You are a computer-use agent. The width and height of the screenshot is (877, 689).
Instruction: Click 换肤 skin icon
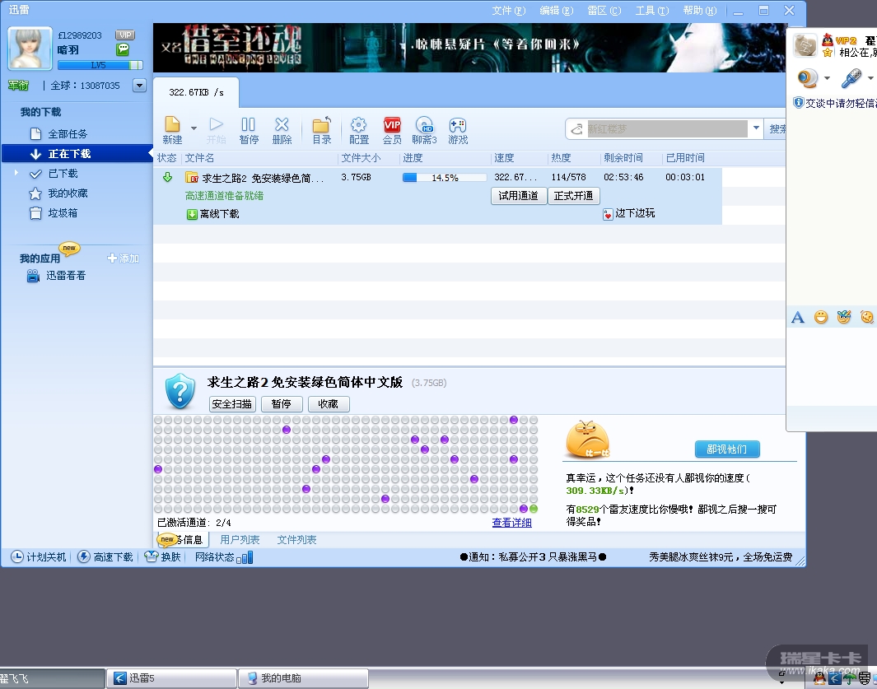[x=163, y=557]
